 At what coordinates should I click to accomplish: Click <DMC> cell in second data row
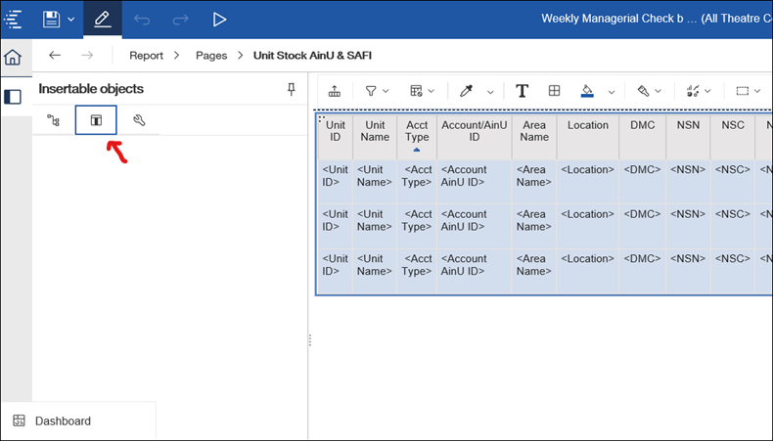pyautogui.click(x=642, y=226)
